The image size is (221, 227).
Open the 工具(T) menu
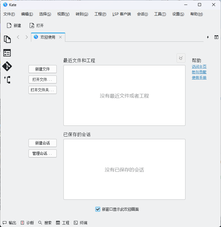160,14
